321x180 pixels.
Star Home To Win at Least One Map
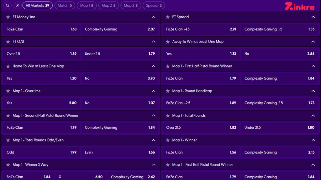tap(8, 66)
